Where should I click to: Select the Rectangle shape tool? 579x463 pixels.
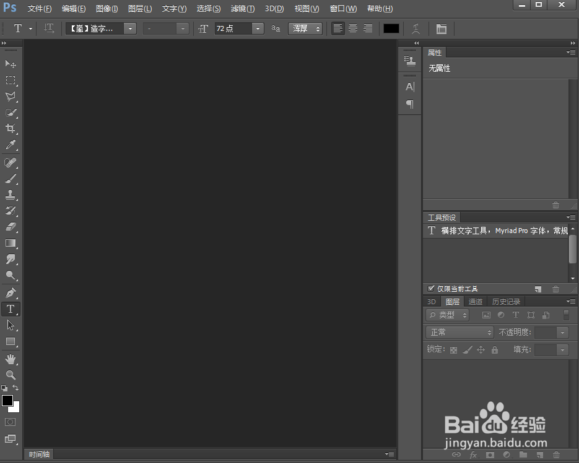click(x=11, y=341)
